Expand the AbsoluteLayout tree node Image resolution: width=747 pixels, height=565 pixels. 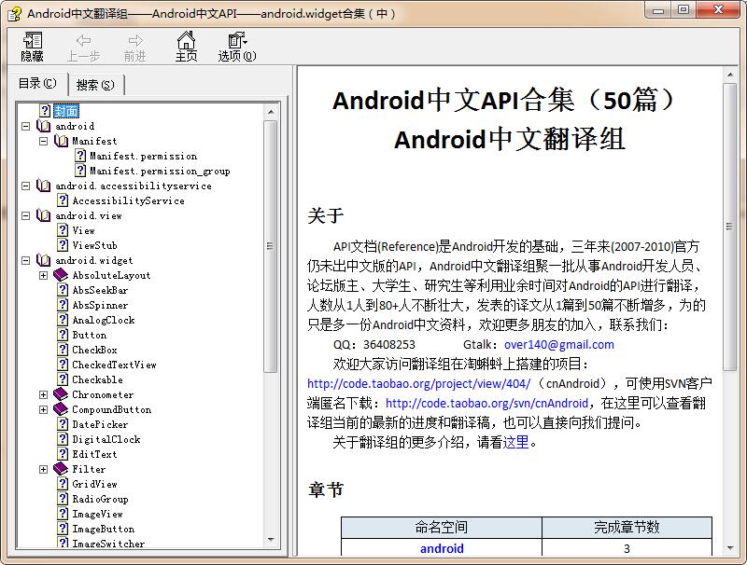click(x=43, y=275)
